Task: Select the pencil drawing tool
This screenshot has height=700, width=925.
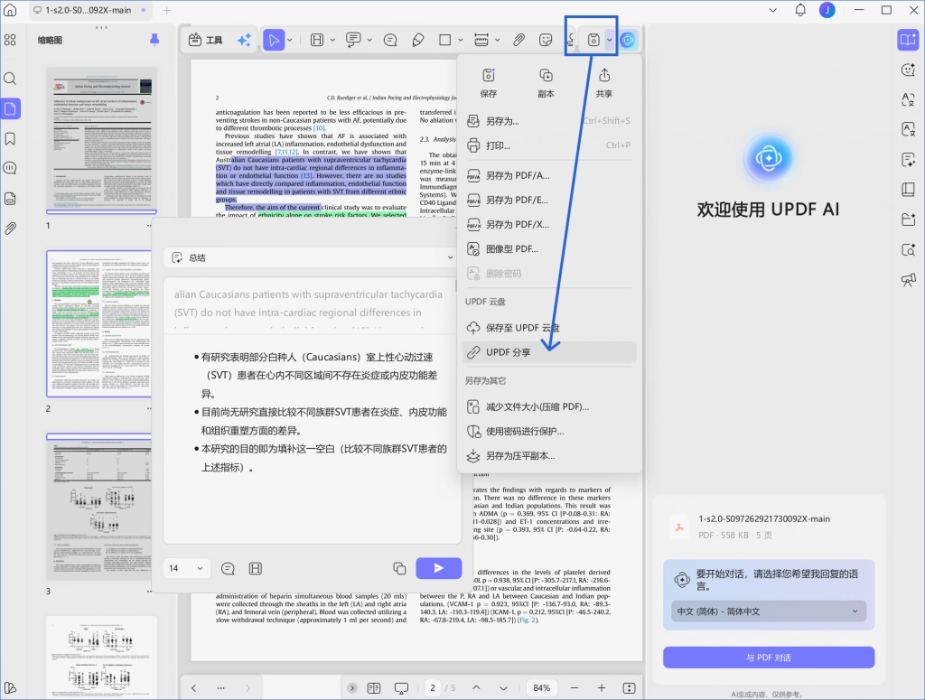Action: tap(417, 40)
